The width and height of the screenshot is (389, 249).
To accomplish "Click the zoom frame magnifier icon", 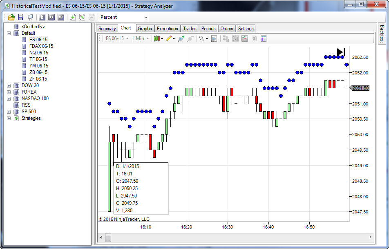I will (214, 38).
